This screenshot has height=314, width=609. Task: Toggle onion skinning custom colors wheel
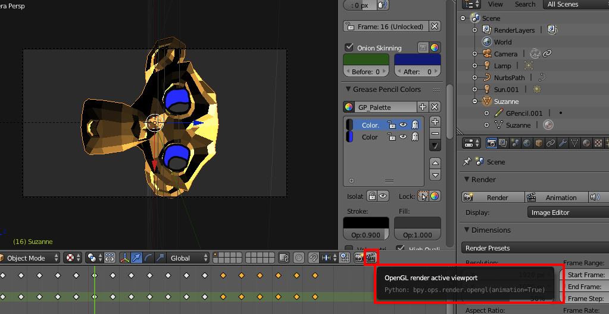[435, 47]
